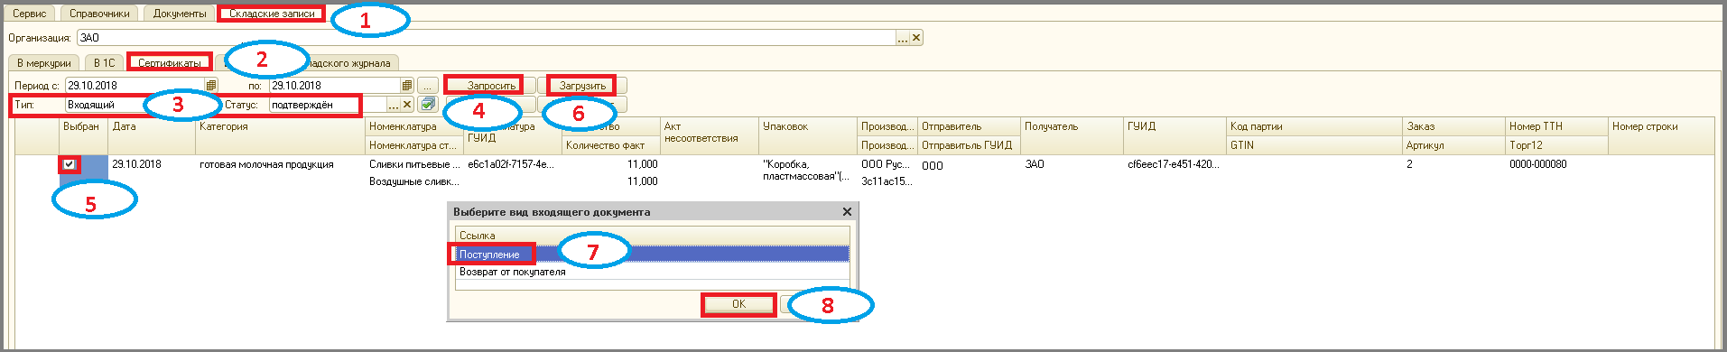Image resolution: width=1727 pixels, height=352 pixels.
Task: Toggle the Выбран checkbox for 29.10.2018 row
Action: pos(70,164)
